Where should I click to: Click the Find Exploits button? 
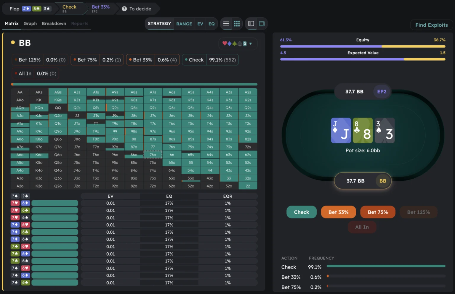tap(431, 25)
